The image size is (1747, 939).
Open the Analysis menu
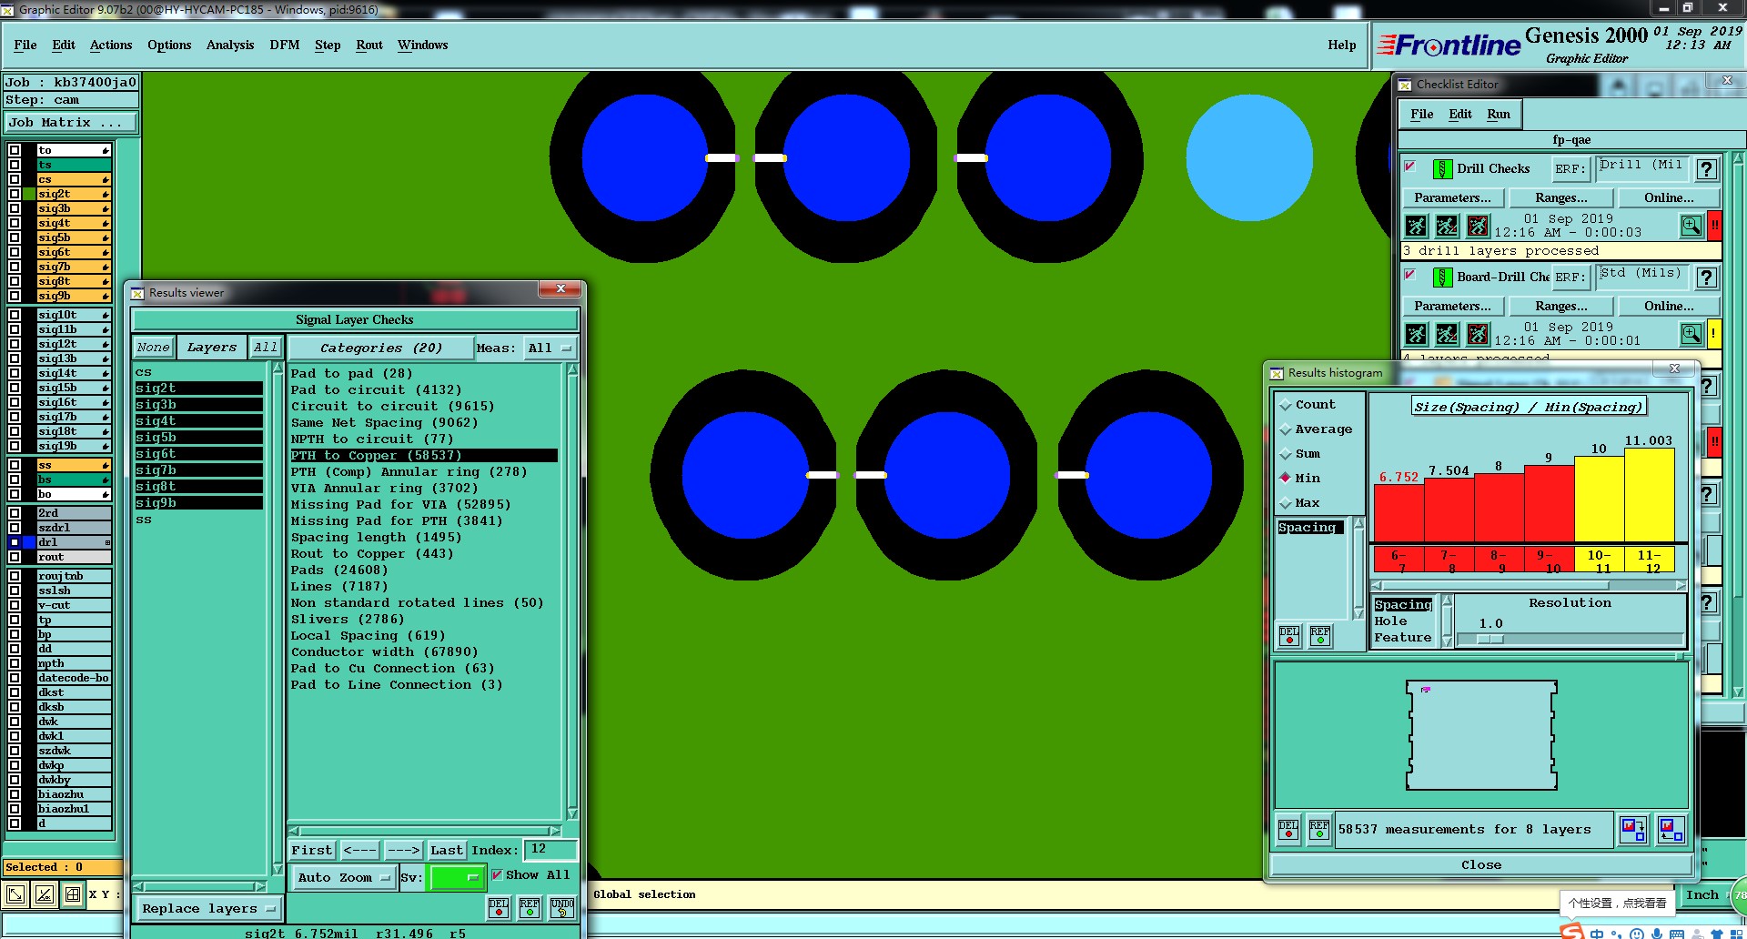[x=230, y=45]
